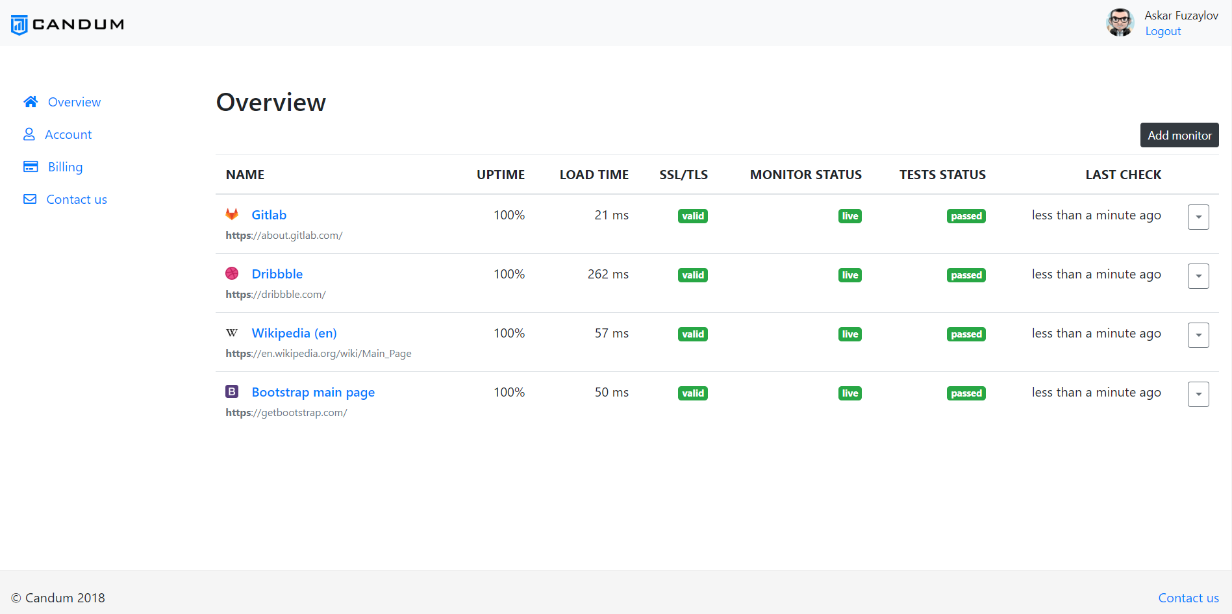Click the Logout link

pyautogui.click(x=1163, y=31)
